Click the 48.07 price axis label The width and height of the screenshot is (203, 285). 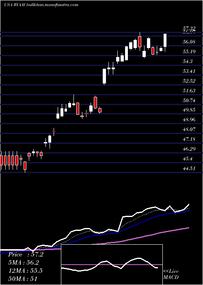tap(189, 129)
